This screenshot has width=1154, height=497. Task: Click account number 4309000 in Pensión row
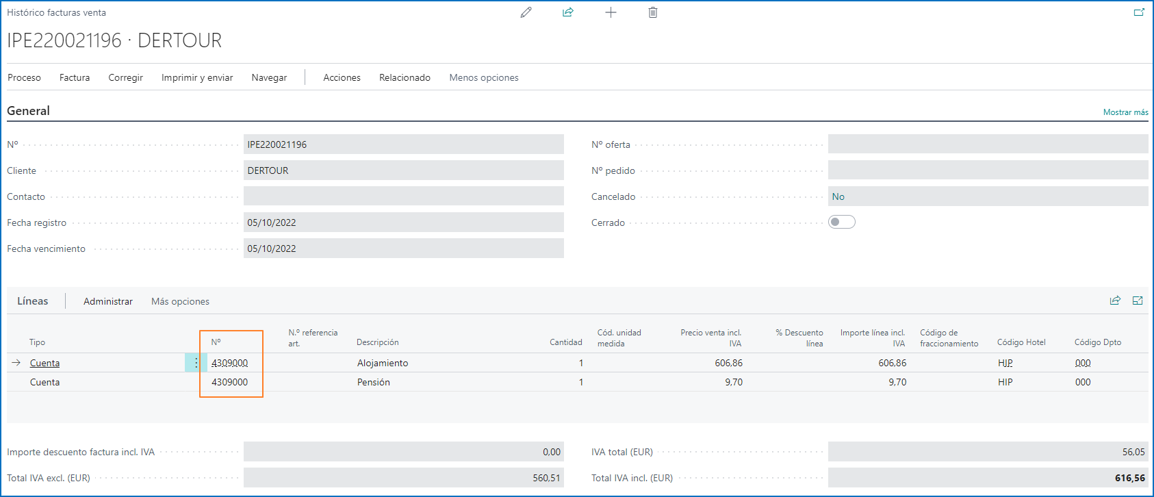[229, 382]
